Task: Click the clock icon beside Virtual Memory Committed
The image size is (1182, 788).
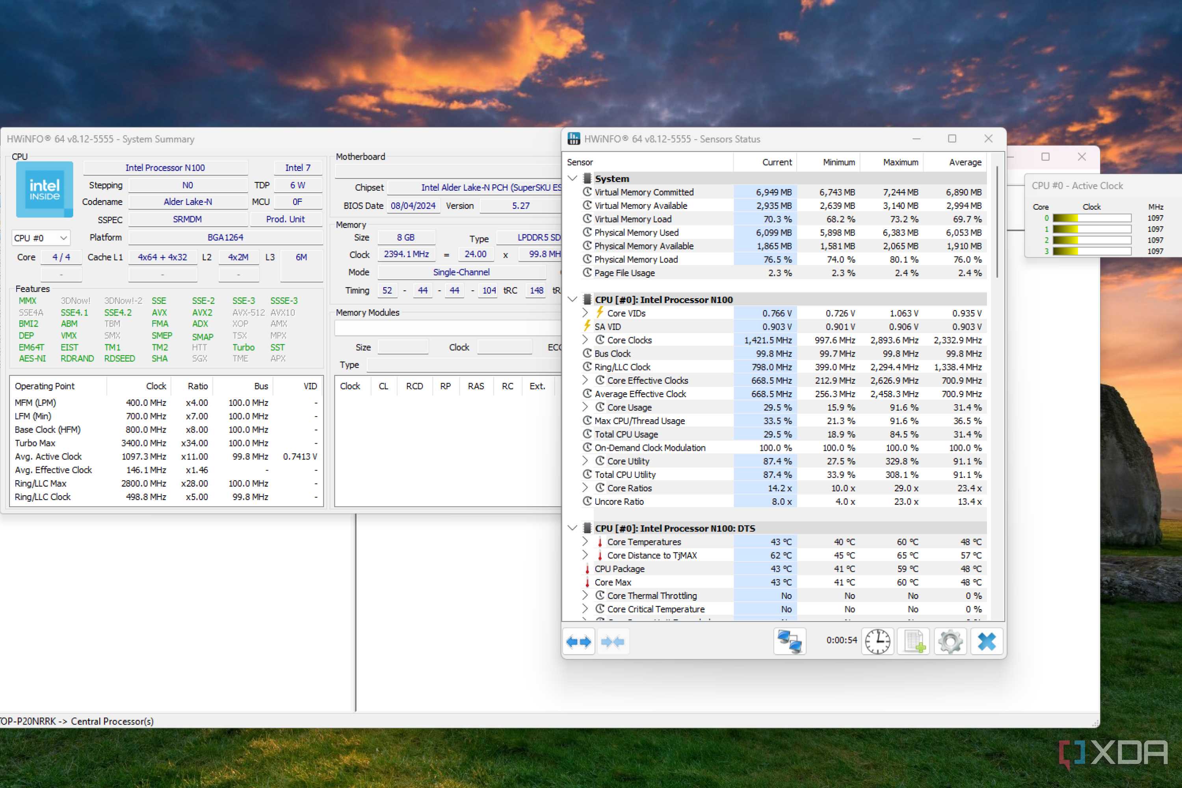Action: tap(587, 191)
